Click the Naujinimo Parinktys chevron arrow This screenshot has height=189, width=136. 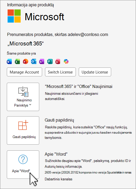[x=30, y=105]
